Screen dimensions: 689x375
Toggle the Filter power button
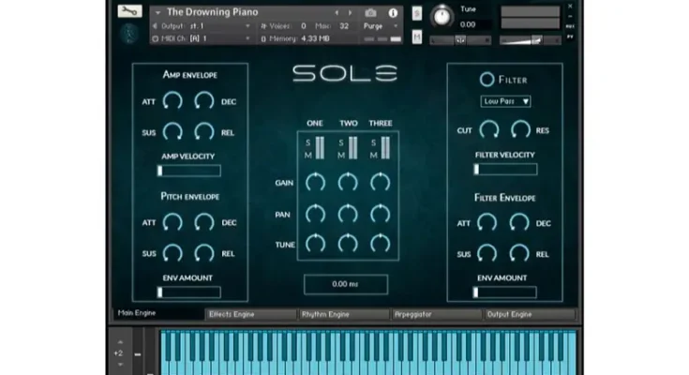(487, 80)
